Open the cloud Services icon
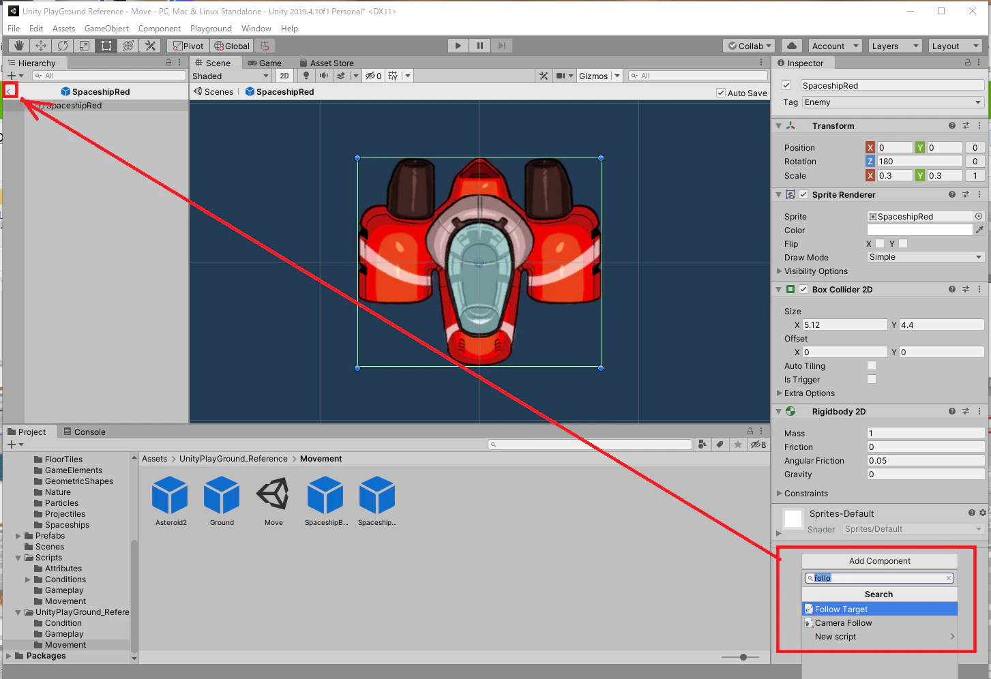This screenshot has width=991, height=679. point(791,46)
